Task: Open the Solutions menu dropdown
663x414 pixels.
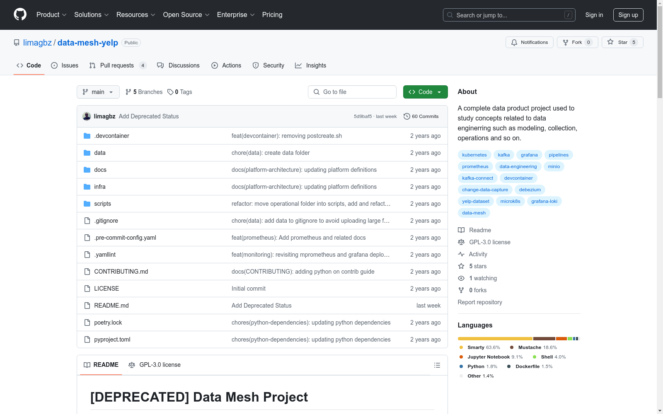Action: [x=92, y=15]
